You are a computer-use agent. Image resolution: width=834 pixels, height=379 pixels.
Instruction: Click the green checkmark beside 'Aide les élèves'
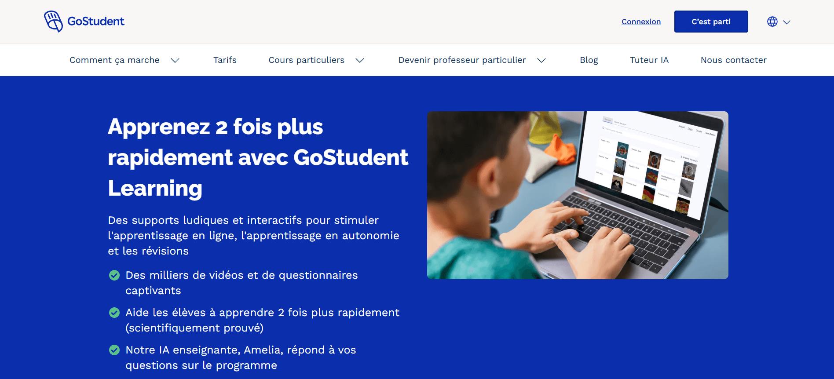coord(114,313)
